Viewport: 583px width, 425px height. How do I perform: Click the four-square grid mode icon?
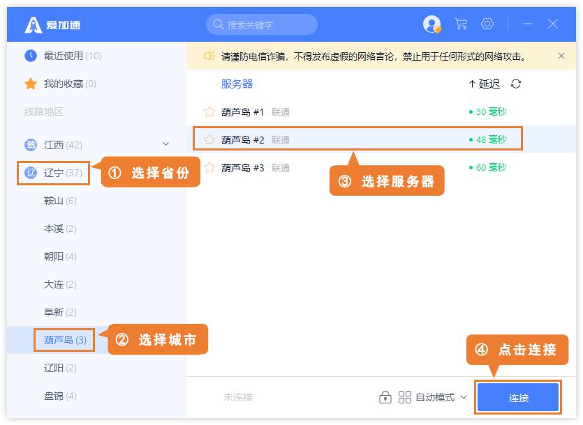click(x=405, y=397)
